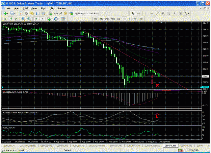Select the crosshair tool
Screen dimensions: 211x153
point(139,13)
